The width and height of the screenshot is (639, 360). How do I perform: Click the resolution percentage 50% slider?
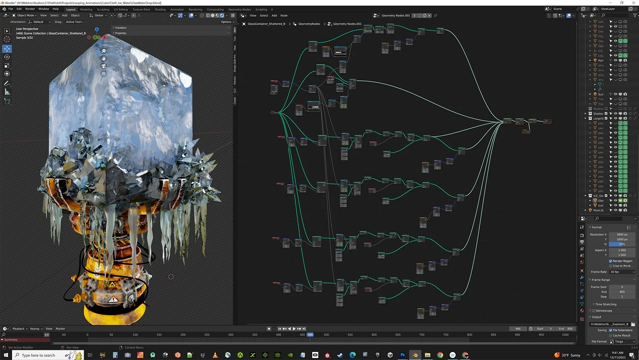click(x=622, y=244)
